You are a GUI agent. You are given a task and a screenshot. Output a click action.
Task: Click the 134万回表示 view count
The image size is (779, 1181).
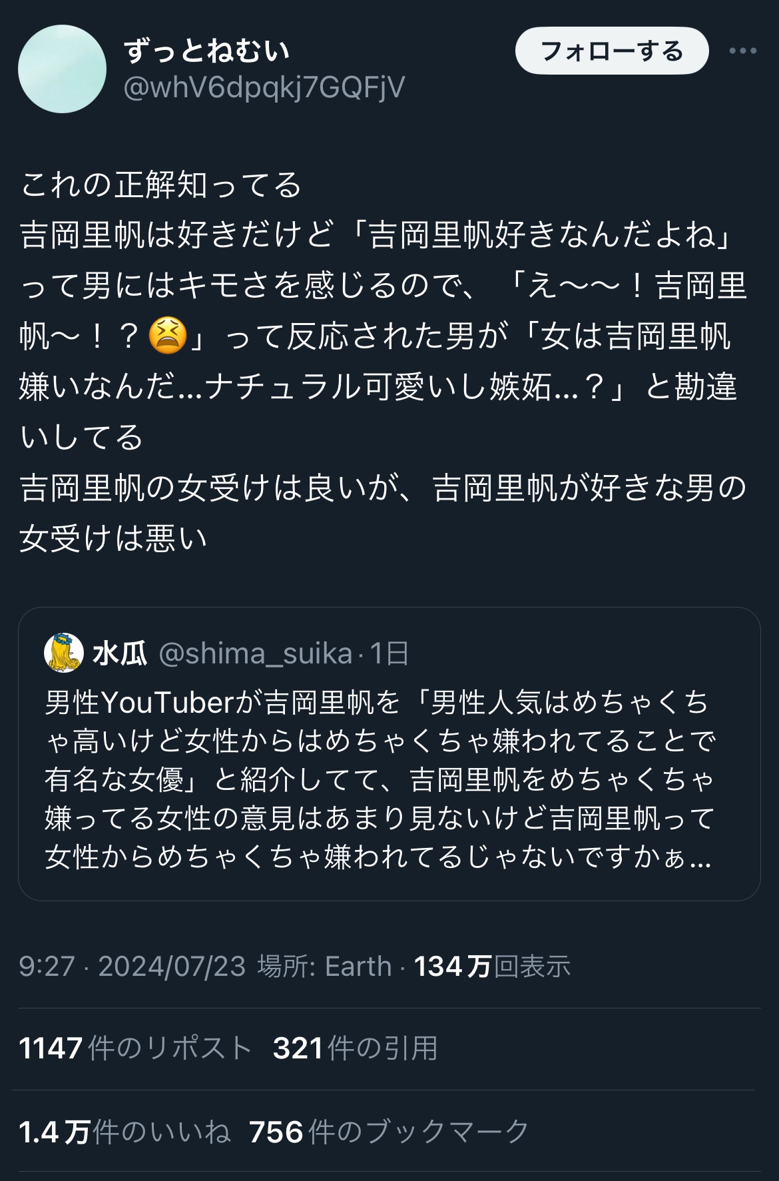[x=492, y=966]
